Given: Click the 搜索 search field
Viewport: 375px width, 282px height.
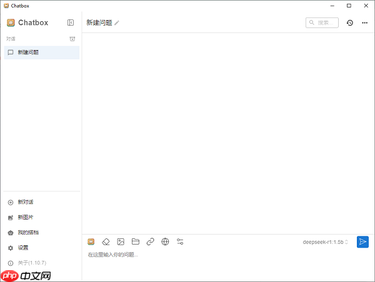Looking at the screenshot, I should [x=322, y=22].
